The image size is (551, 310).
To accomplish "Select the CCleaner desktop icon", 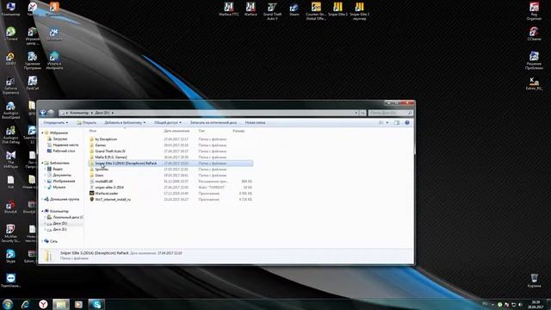I will (x=534, y=34).
